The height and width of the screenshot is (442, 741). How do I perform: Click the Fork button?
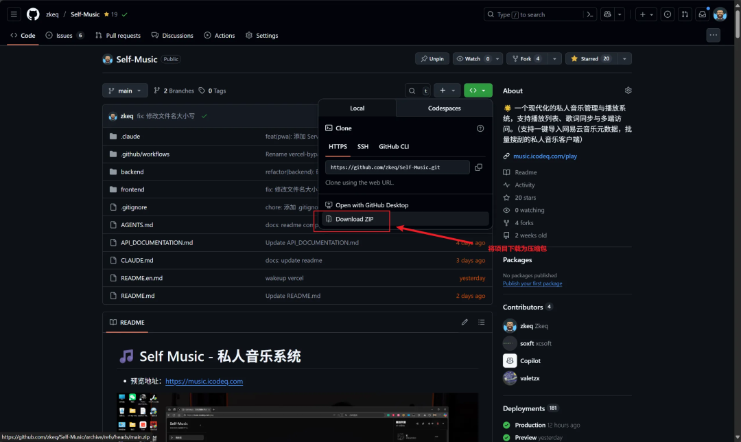527,58
